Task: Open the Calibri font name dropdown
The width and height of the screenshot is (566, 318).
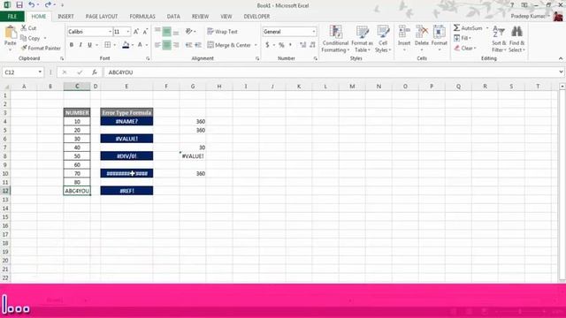Action: (x=110, y=32)
